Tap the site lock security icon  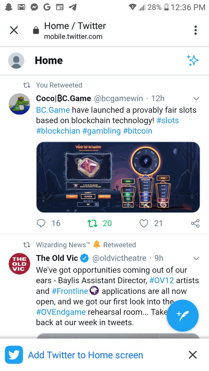[36, 31]
